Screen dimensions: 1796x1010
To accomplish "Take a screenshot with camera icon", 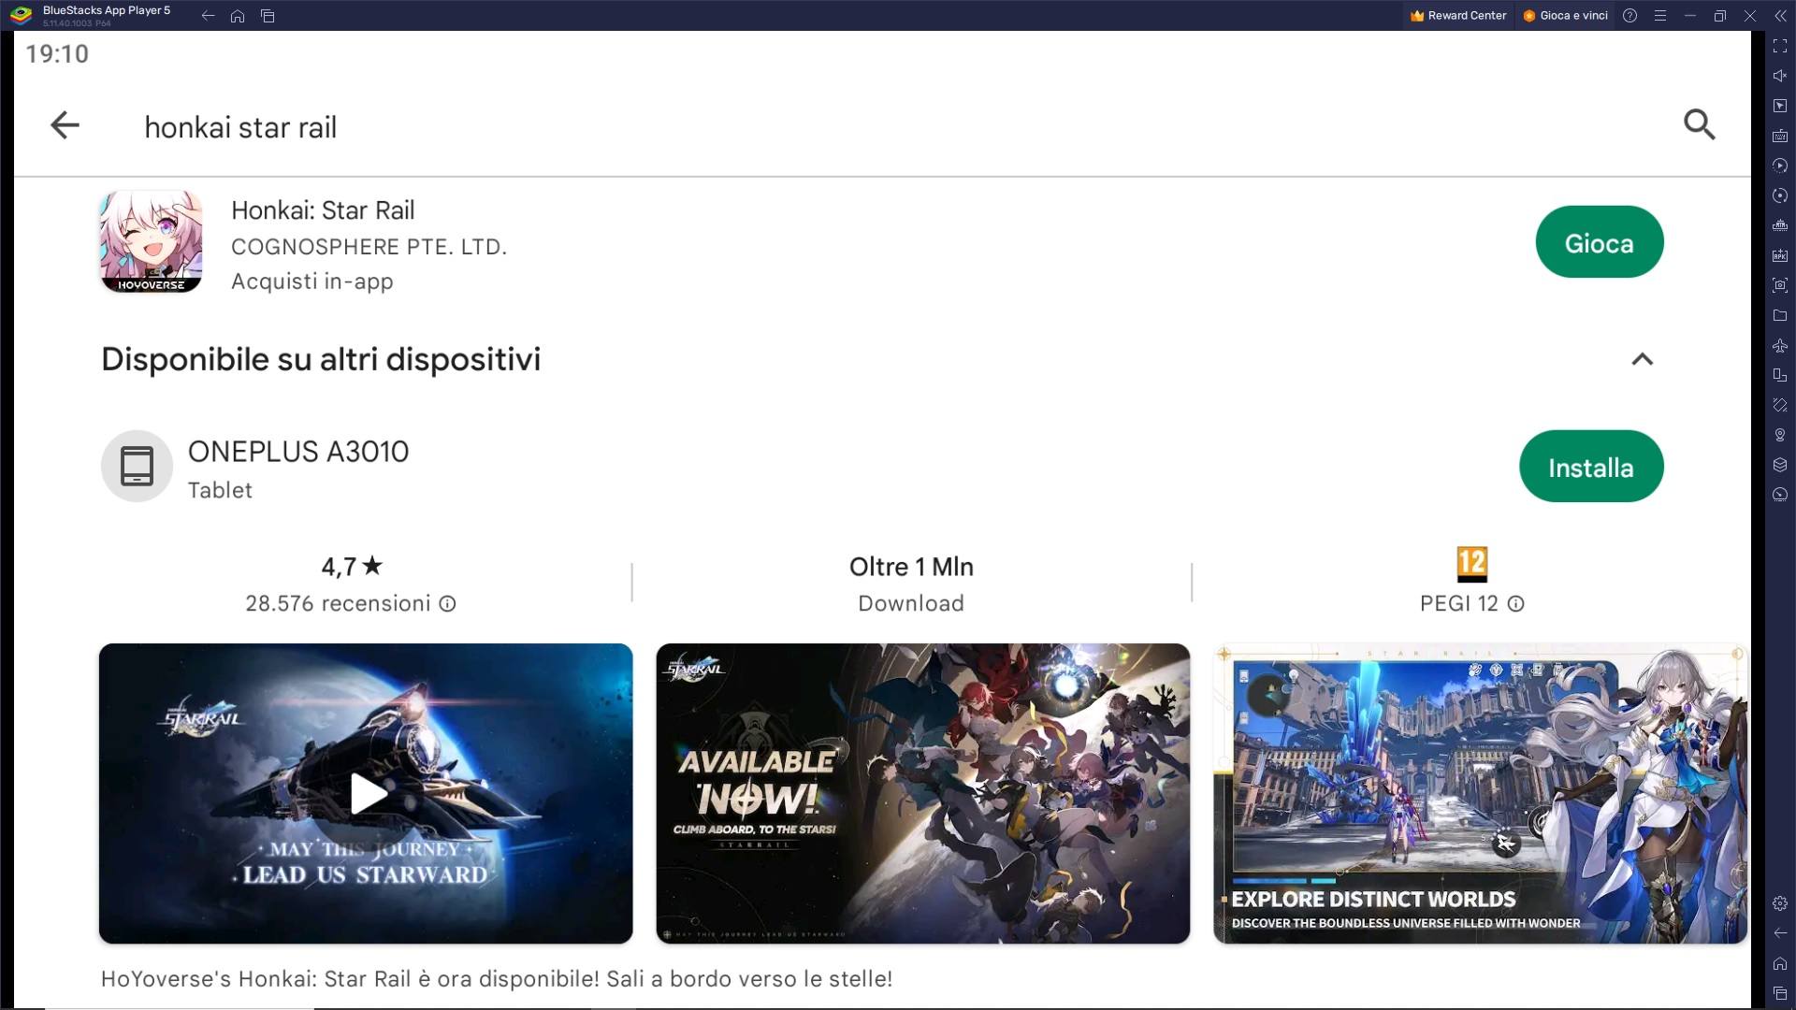I will pos(1780,285).
